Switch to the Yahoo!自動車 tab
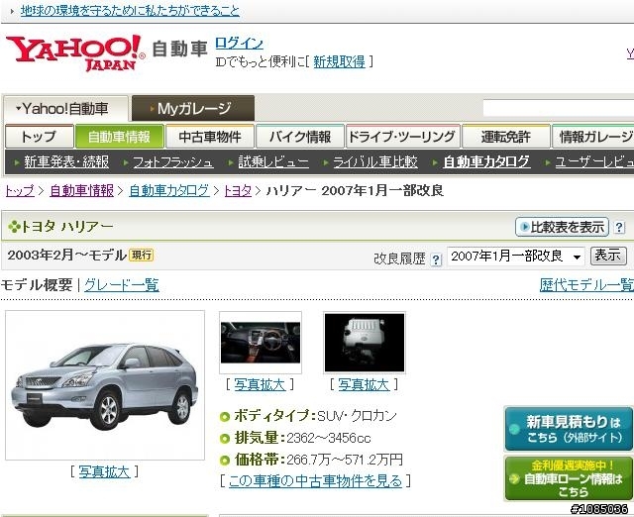The width and height of the screenshot is (634, 517). click(66, 108)
